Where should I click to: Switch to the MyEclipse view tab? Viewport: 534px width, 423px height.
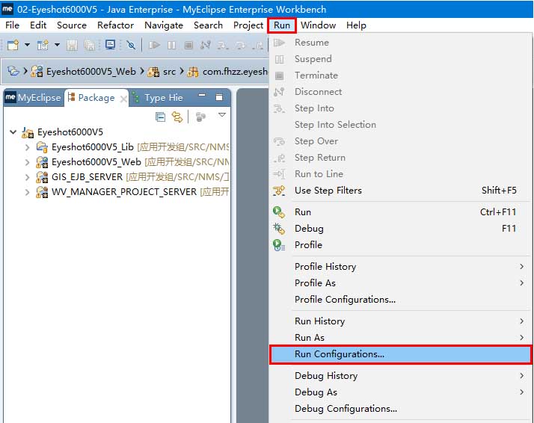point(33,98)
